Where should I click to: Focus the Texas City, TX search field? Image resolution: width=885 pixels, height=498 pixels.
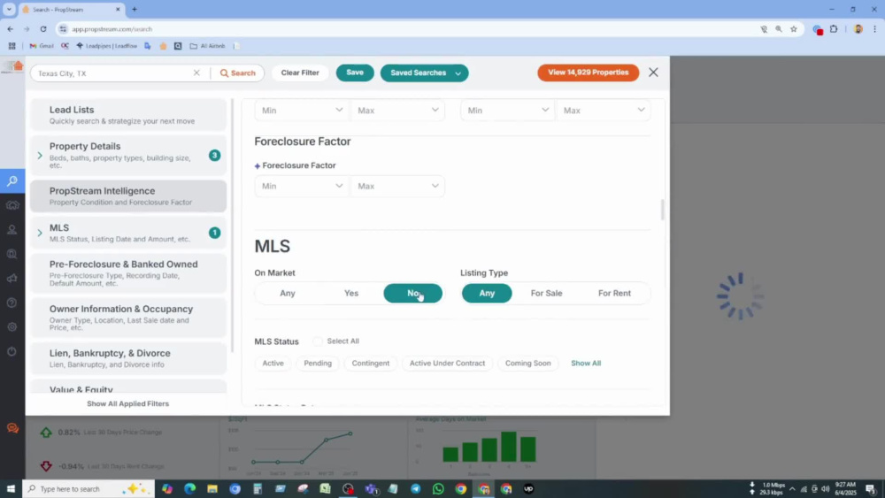(x=113, y=73)
